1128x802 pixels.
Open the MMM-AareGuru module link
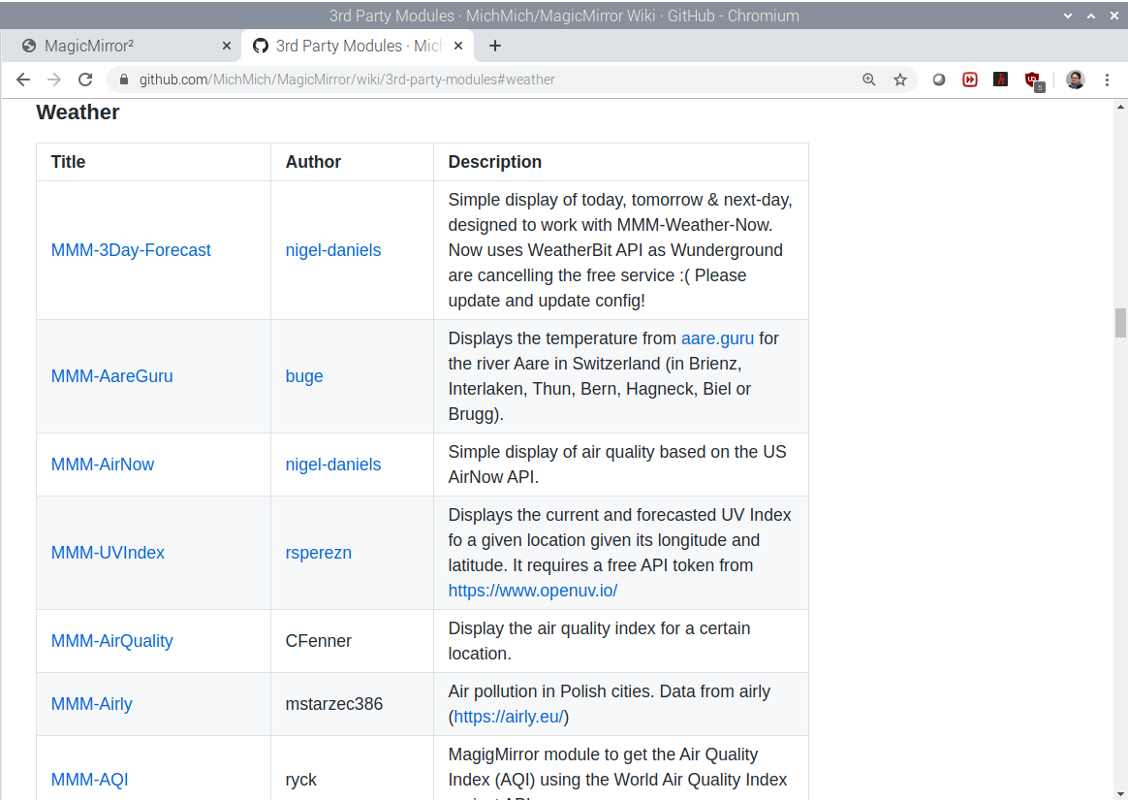[x=112, y=376]
